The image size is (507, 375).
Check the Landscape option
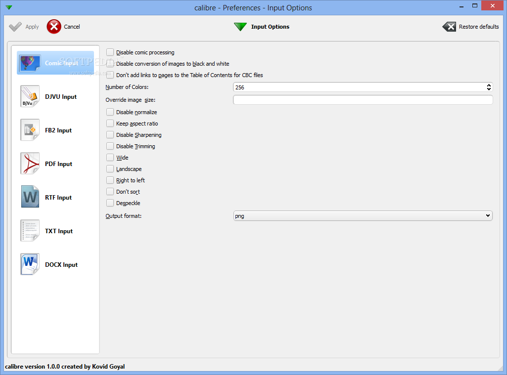click(x=110, y=169)
